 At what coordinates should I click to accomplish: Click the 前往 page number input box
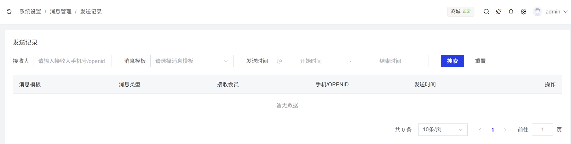[542, 130]
